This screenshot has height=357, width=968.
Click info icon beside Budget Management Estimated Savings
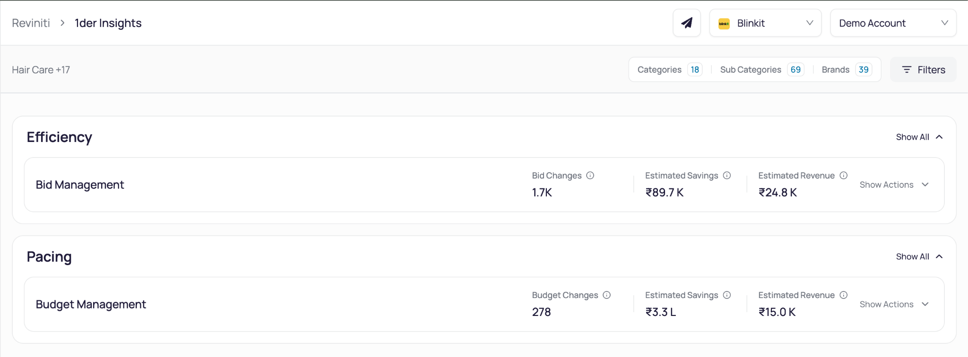[727, 295]
